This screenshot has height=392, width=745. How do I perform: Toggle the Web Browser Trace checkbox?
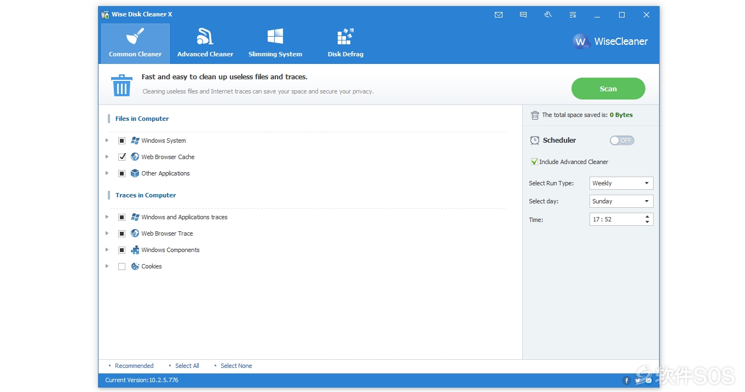[122, 233]
